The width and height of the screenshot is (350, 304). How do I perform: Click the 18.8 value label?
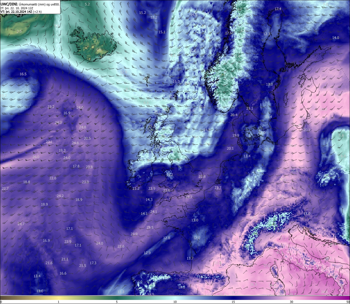click(27, 182)
